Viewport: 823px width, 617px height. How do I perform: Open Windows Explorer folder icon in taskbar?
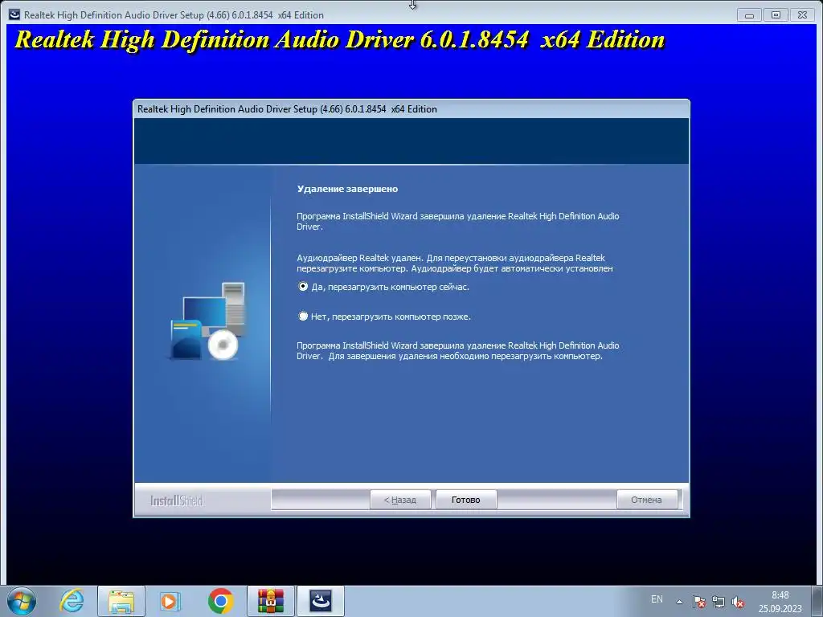pyautogui.click(x=121, y=601)
